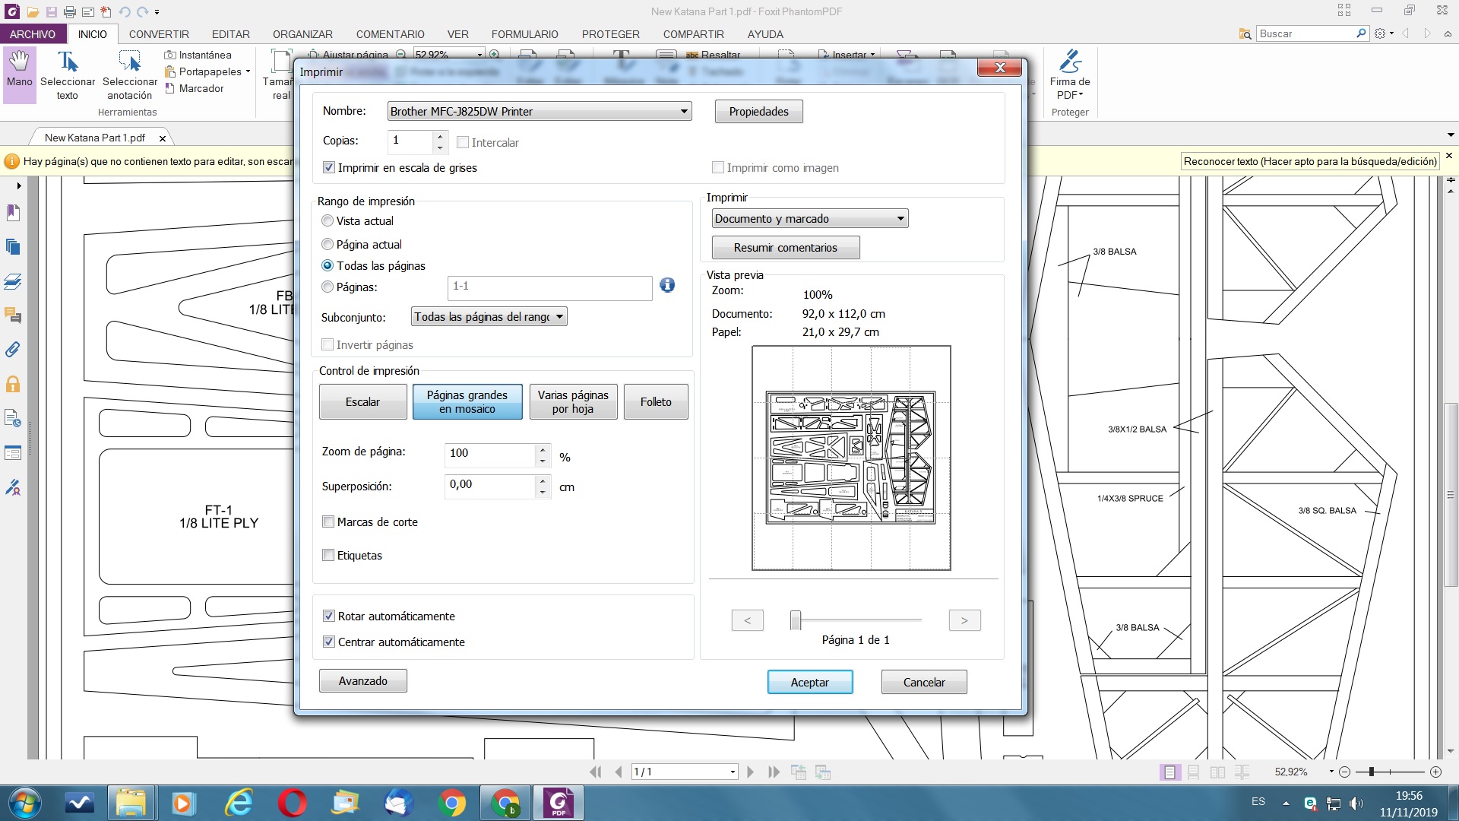Switch to the ORGANIZAR ribbon tab

302,34
